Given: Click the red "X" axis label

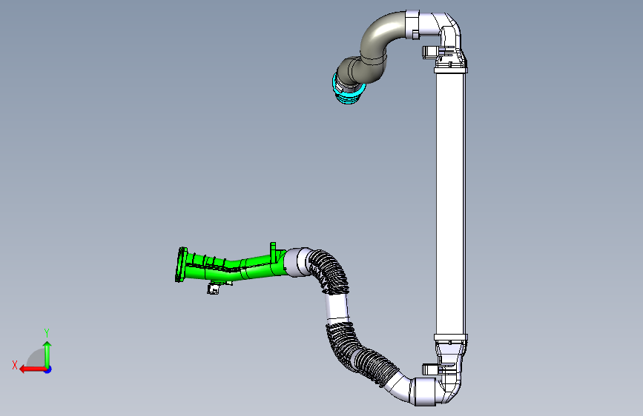Looking at the screenshot, I should pyautogui.click(x=15, y=365).
